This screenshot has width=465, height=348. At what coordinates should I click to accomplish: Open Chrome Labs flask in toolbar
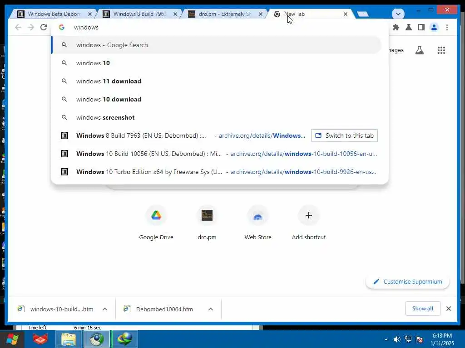click(x=409, y=27)
